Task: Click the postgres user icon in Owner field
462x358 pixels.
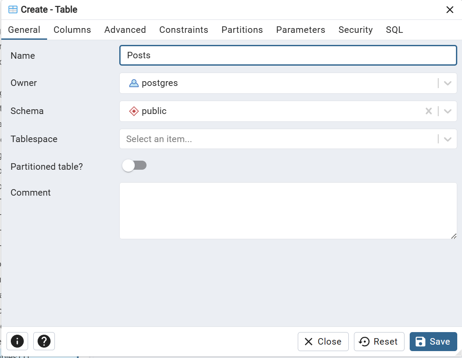Action: coord(134,83)
